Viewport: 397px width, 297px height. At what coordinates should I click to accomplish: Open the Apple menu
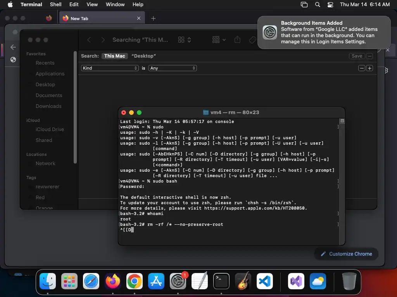click(10, 5)
